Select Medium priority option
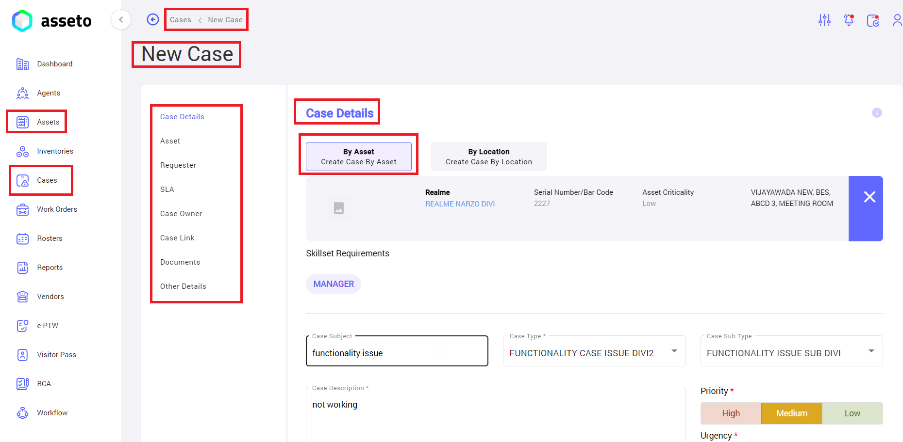 pyautogui.click(x=791, y=413)
